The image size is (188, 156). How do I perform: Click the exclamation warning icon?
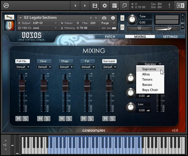pos(169,5)
